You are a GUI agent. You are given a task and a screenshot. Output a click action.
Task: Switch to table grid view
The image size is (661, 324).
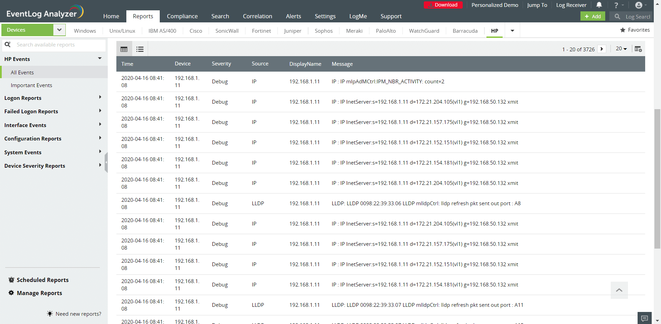click(x=124, y=49)
